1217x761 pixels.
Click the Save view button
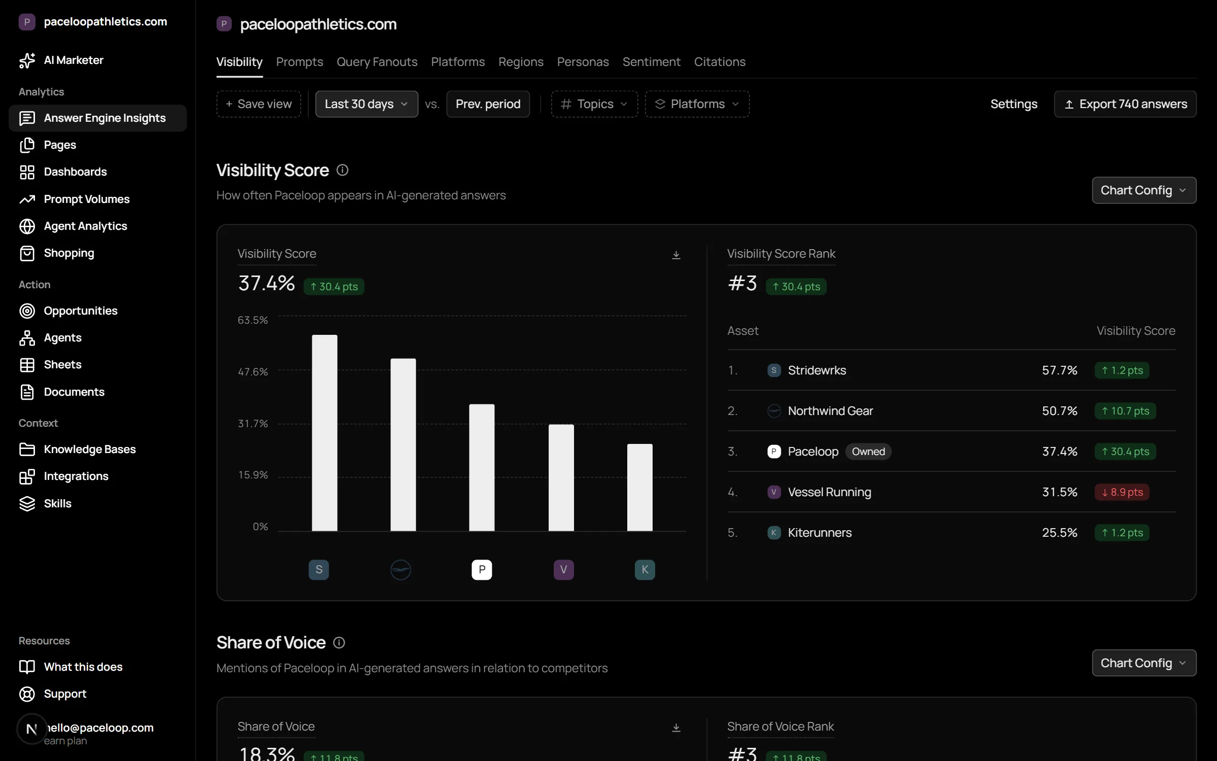[259, 104]
